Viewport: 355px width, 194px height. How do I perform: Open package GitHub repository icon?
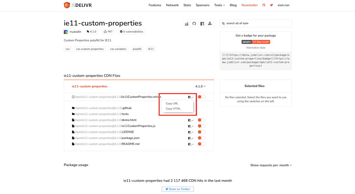194,24
